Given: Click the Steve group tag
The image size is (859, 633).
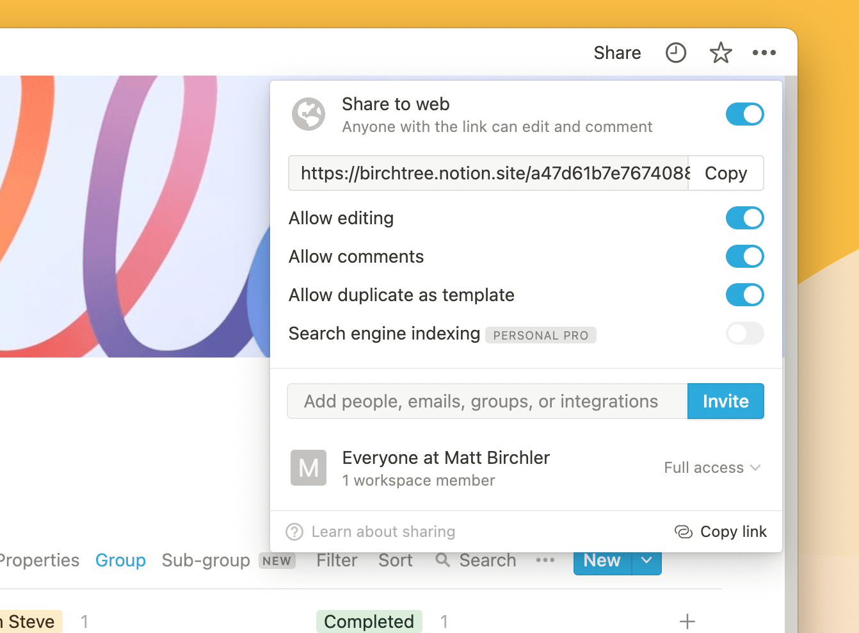Looking at the screenshot, I should (29, 621).
